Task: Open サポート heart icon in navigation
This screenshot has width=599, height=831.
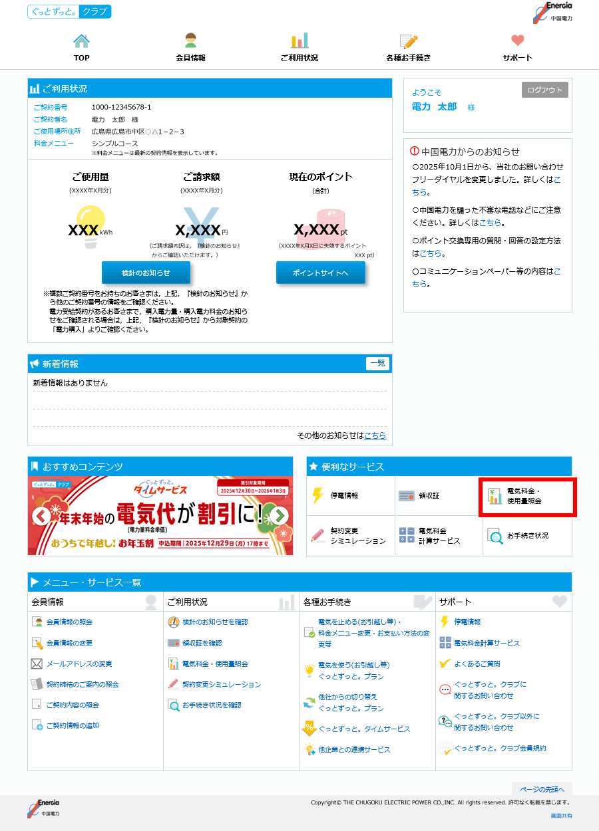Action: (x=517, y=41)
